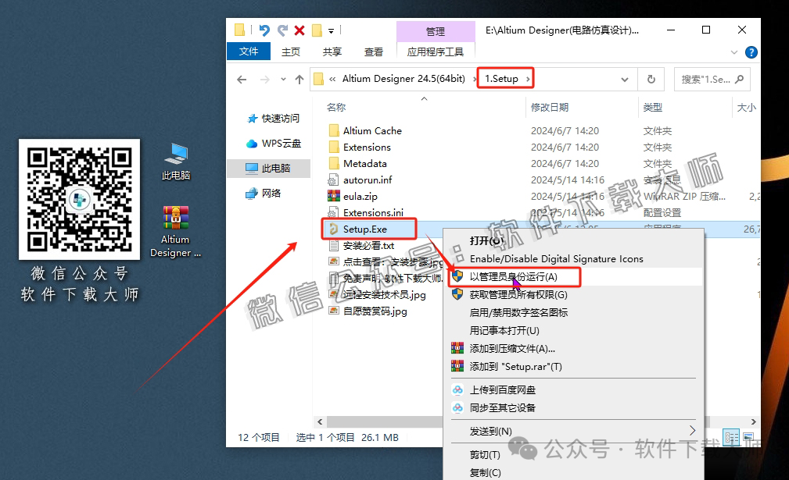Click the refresh button beside address bar
Image resolution: width=789 pixels, height=480 pixels.
pos(651,79)
